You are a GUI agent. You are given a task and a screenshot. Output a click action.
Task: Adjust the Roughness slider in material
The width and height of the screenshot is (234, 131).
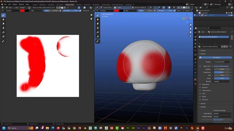(222, 72)
